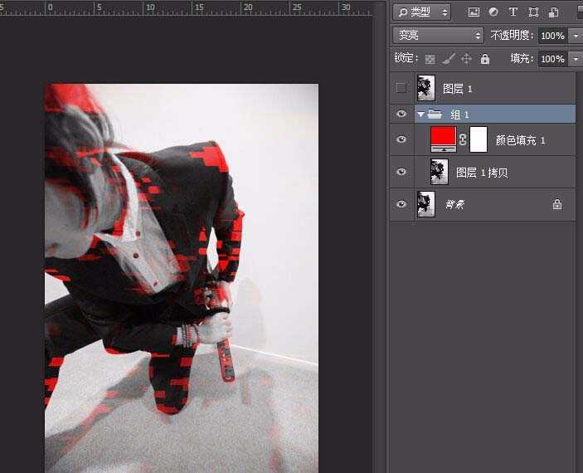Screen dimensions: 583x473
Task: Click the shape layer filter icon
Action: [533, 12]
